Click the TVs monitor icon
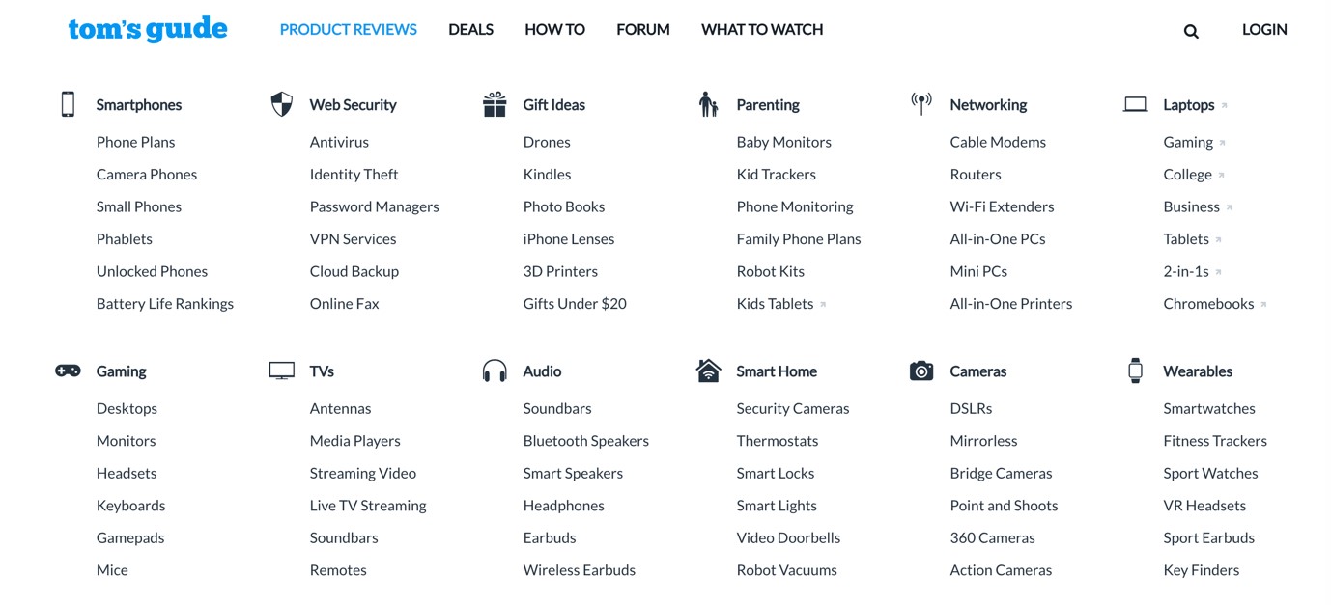Image resolution: width=1331 pixels, height=605 pixels. pos(281,371)
